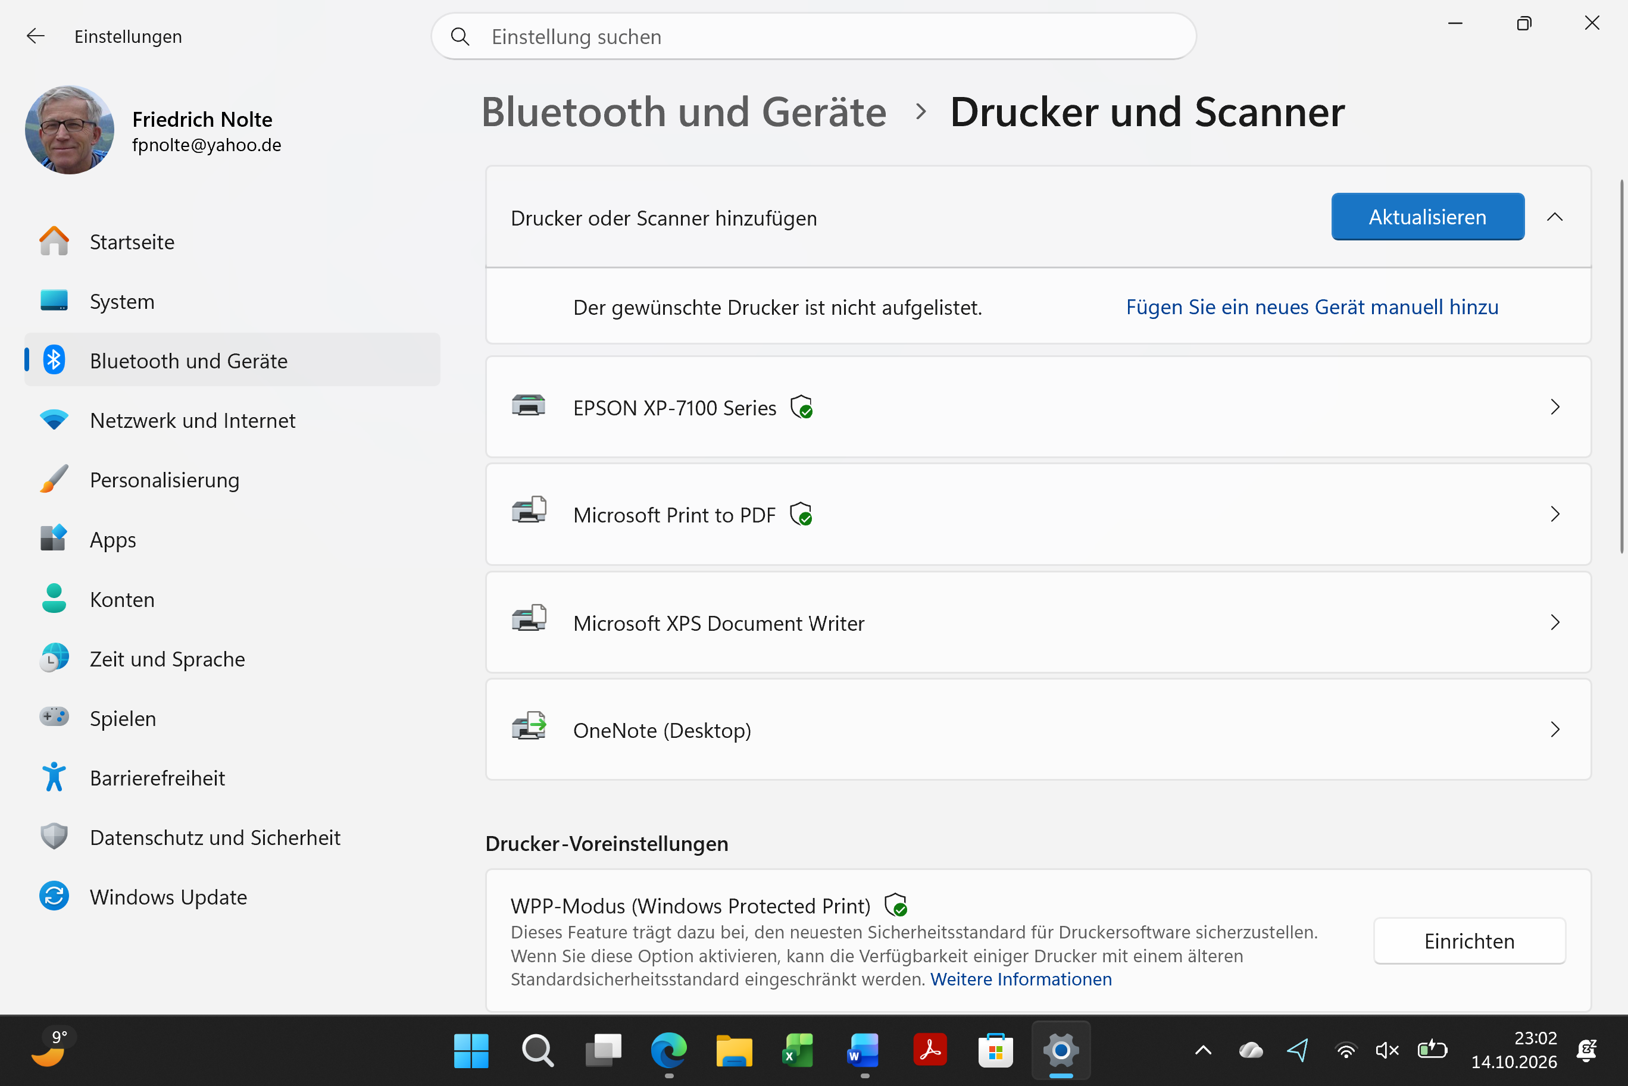
Task: Click the Wi-Fi tray icon
Action: 1345,1051
